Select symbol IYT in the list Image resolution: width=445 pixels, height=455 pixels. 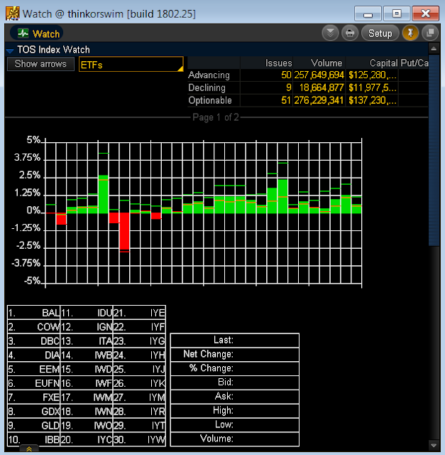coord(139,425)
